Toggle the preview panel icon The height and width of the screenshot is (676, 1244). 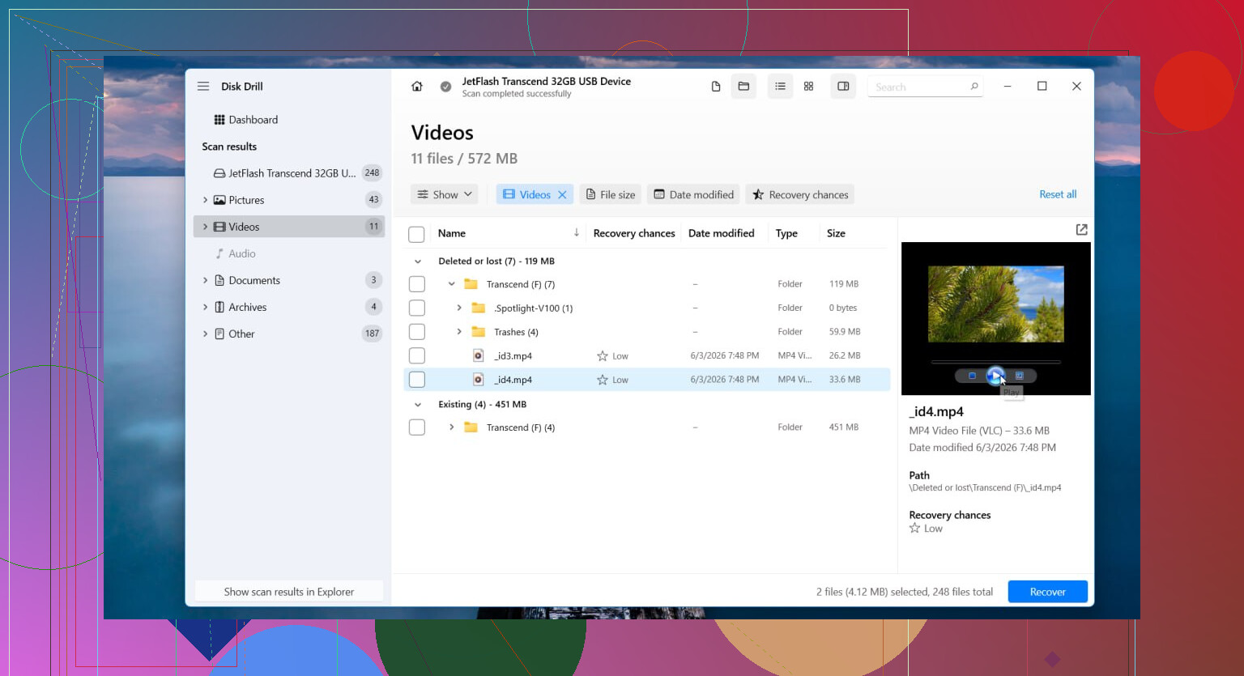843,87
